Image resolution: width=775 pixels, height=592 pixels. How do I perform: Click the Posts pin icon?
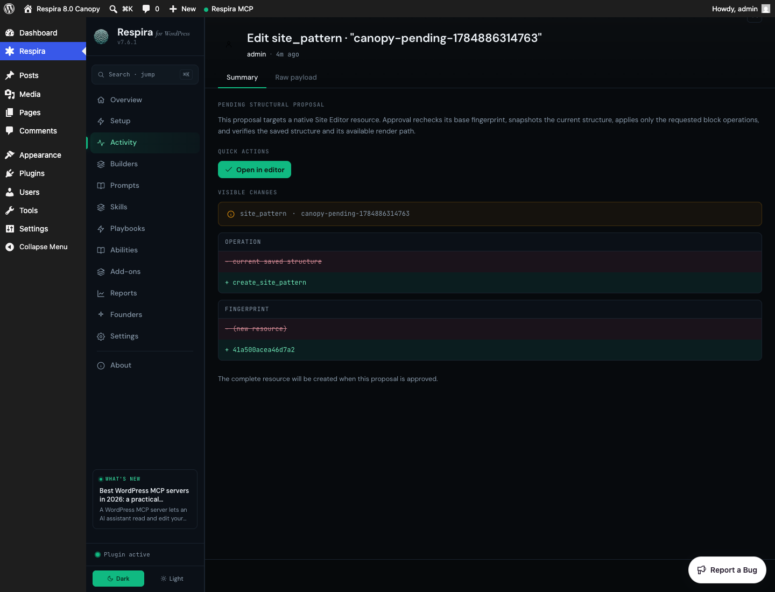coord(10,75)
